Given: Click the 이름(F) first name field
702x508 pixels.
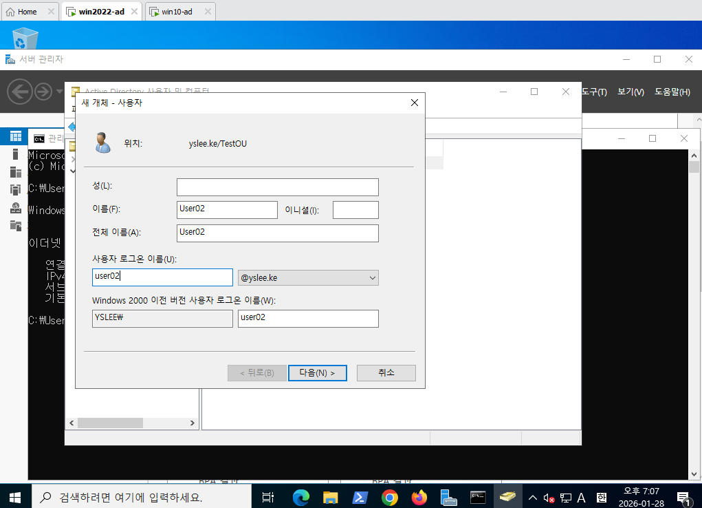Looking at the screenshot, I should click(227, 209).
